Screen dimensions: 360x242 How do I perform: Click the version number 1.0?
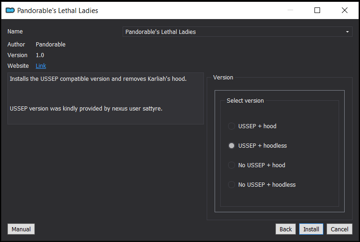[40, 55]
